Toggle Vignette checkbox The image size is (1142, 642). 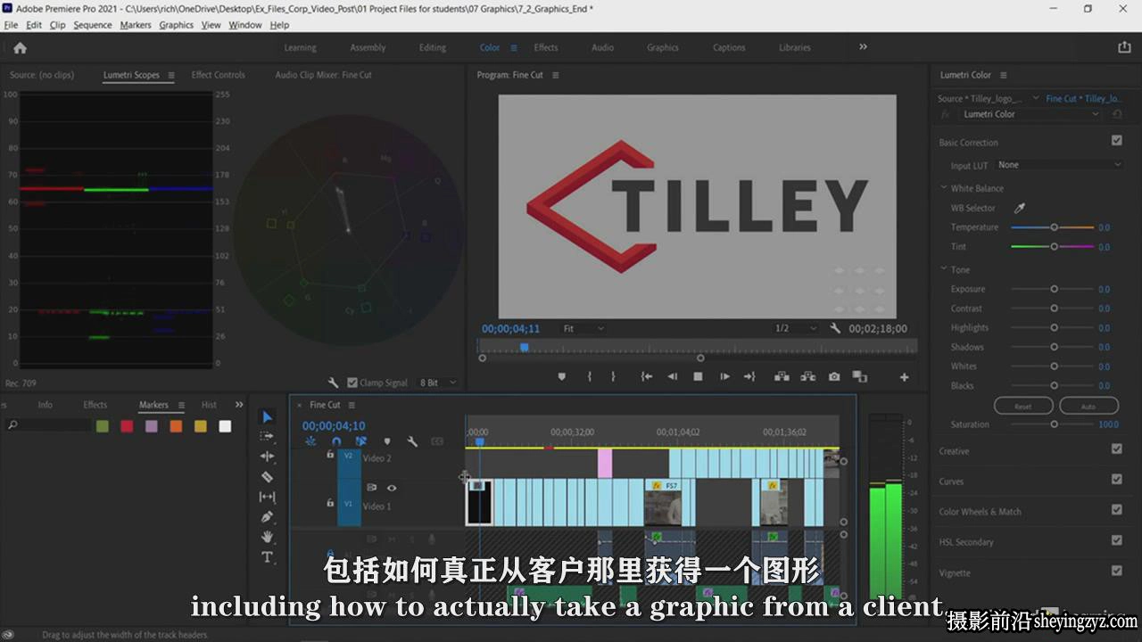(1116, 571)
